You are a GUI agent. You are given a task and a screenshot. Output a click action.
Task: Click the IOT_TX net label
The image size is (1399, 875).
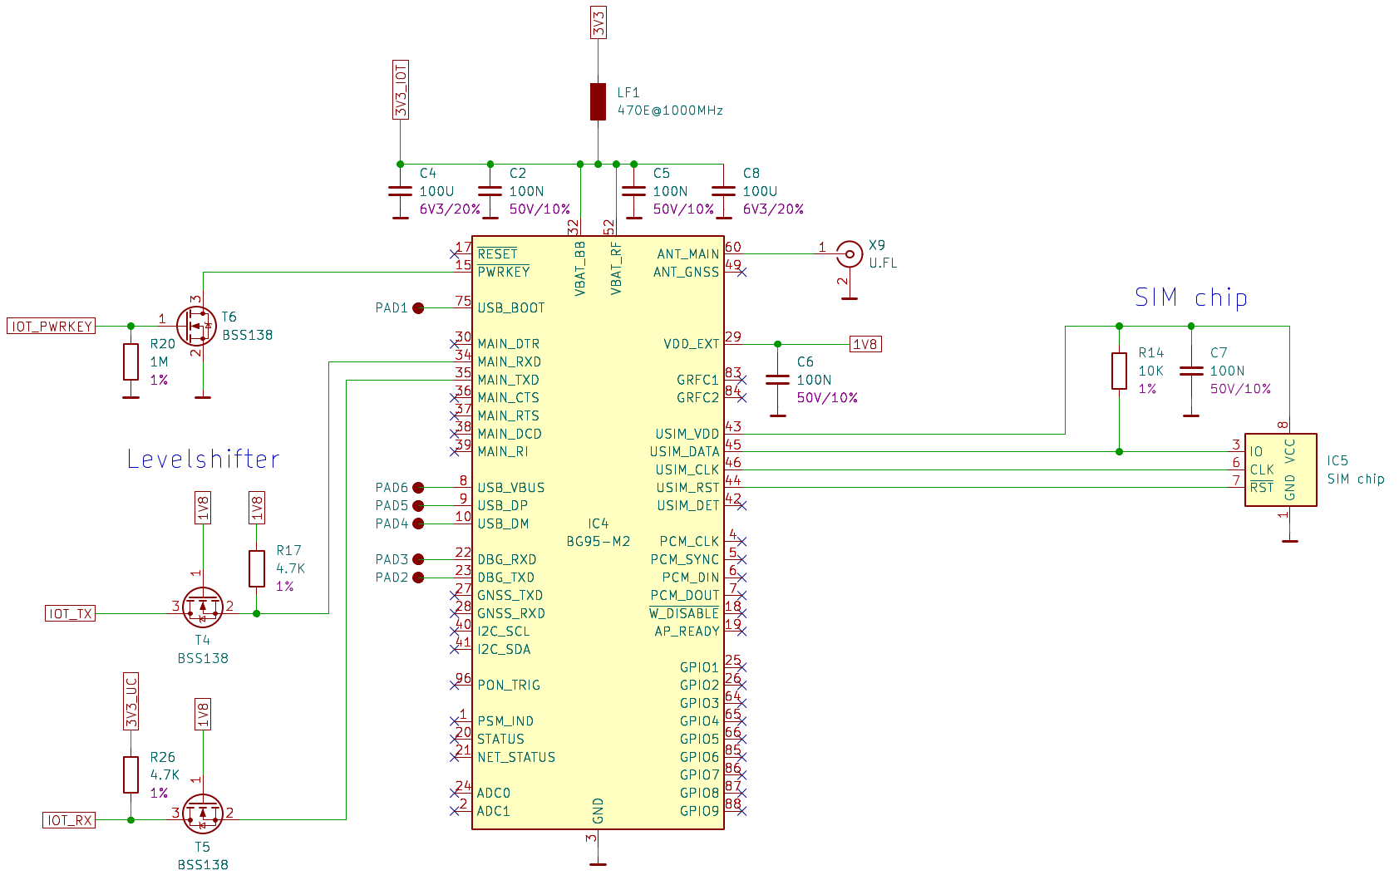71,614
